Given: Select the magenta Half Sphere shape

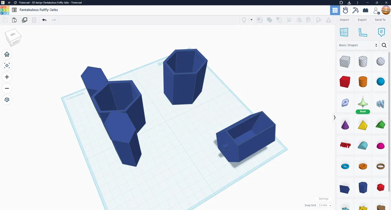Looking at the screenshot, I should point(381,146).
